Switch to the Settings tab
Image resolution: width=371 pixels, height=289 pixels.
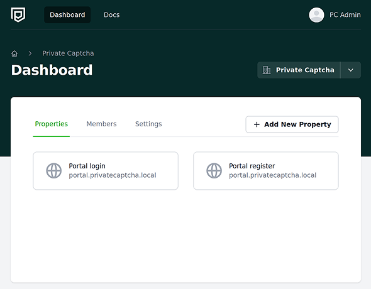click(148, 124)
